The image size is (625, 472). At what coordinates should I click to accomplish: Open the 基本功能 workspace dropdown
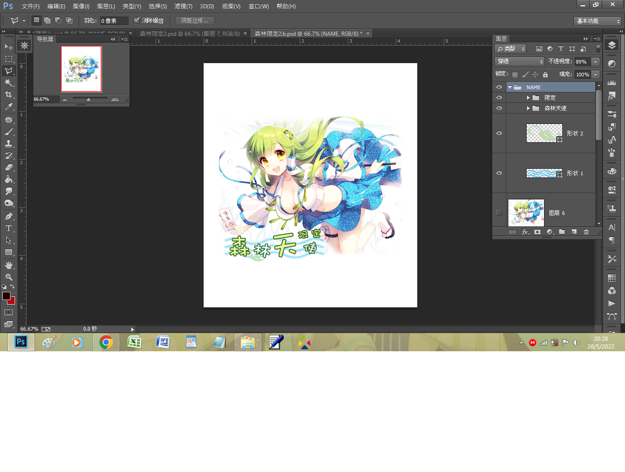tap(597, 21)
